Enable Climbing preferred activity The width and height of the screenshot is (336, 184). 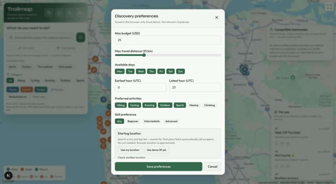[209, 105]
